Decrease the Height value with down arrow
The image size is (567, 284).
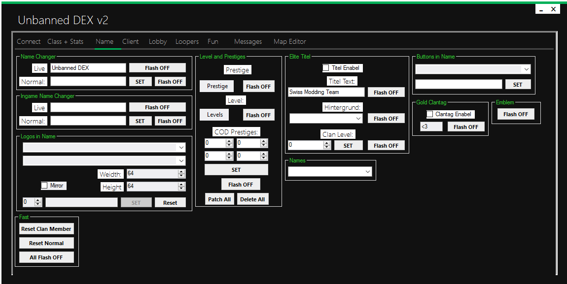pyautogui.click(x=181, y=189)
